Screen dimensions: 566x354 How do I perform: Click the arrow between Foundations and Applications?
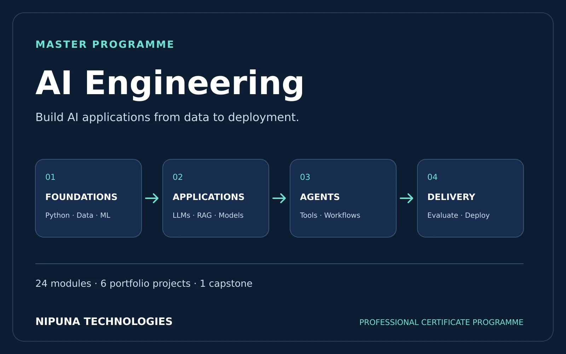click(152, 198)
